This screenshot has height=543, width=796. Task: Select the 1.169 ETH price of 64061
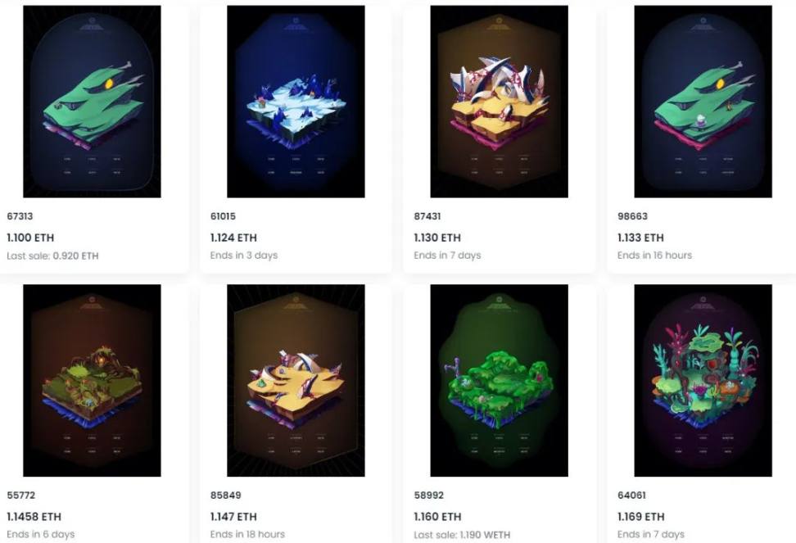coord(640,517)
